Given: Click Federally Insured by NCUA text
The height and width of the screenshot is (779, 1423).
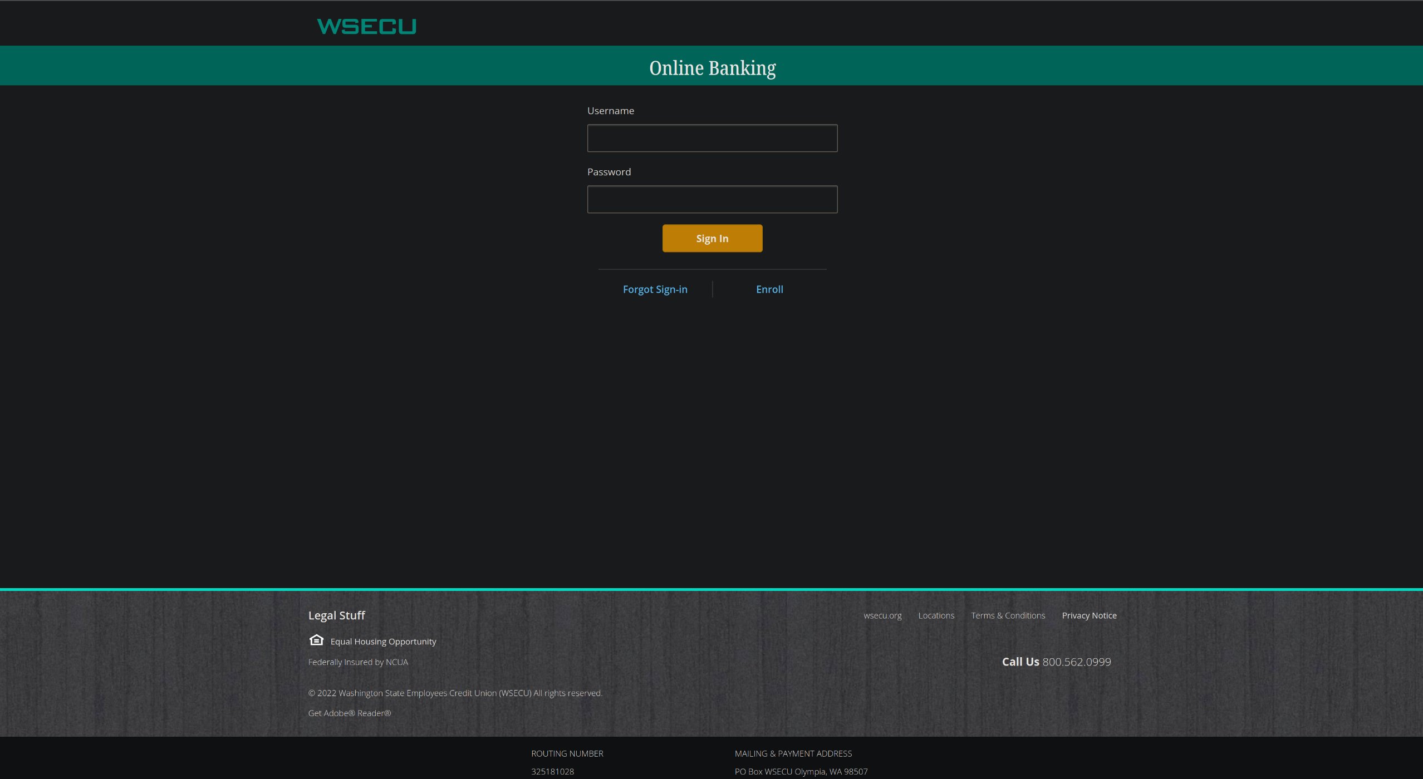Looking at the screenshot, I should tap(358, 662).
